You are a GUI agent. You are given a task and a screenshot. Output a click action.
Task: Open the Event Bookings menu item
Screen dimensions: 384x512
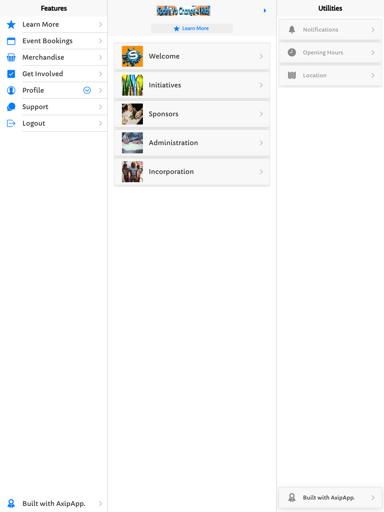click(54, 41)
